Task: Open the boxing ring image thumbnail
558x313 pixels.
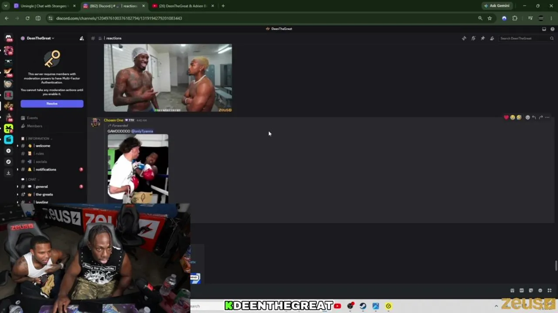Action: 138,169
